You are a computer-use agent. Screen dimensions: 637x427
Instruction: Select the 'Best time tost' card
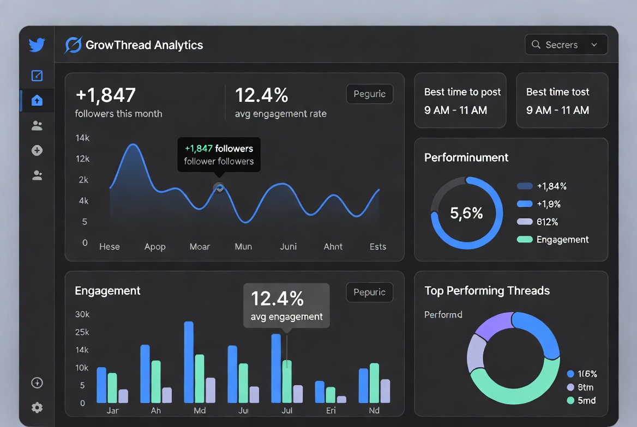pos(562,101)
